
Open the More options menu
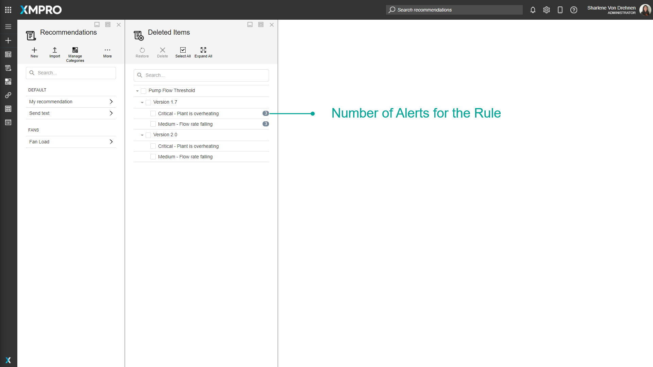(x=107, y=50)
